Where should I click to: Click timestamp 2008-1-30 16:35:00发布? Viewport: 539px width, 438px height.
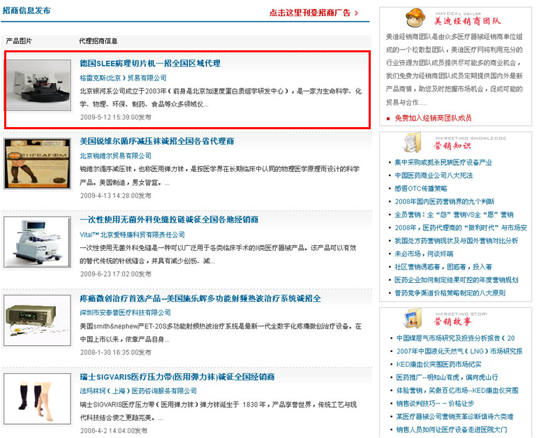point(115,353)
